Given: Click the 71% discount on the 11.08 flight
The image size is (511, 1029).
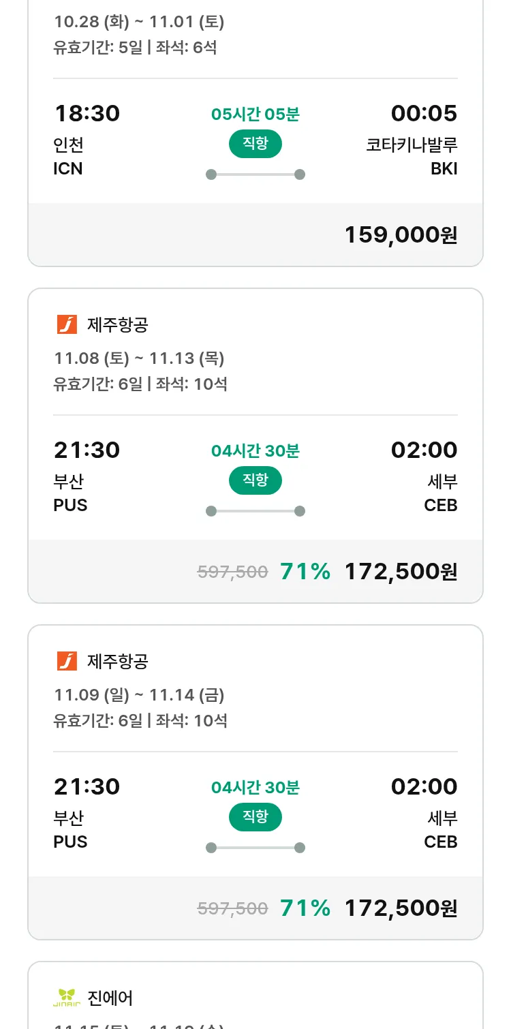Looking at the screenshot, I should click(x=305, y=571).
